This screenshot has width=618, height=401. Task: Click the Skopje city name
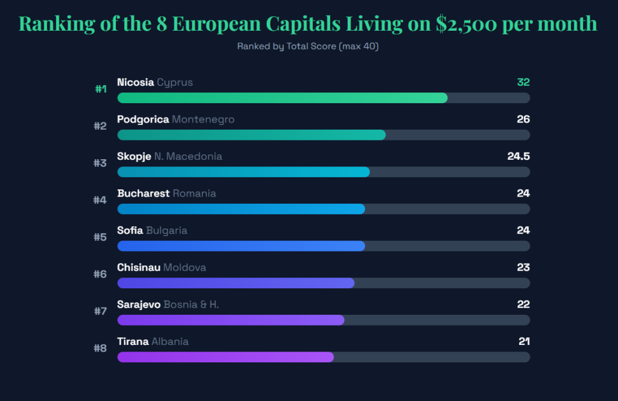[134, 156]
